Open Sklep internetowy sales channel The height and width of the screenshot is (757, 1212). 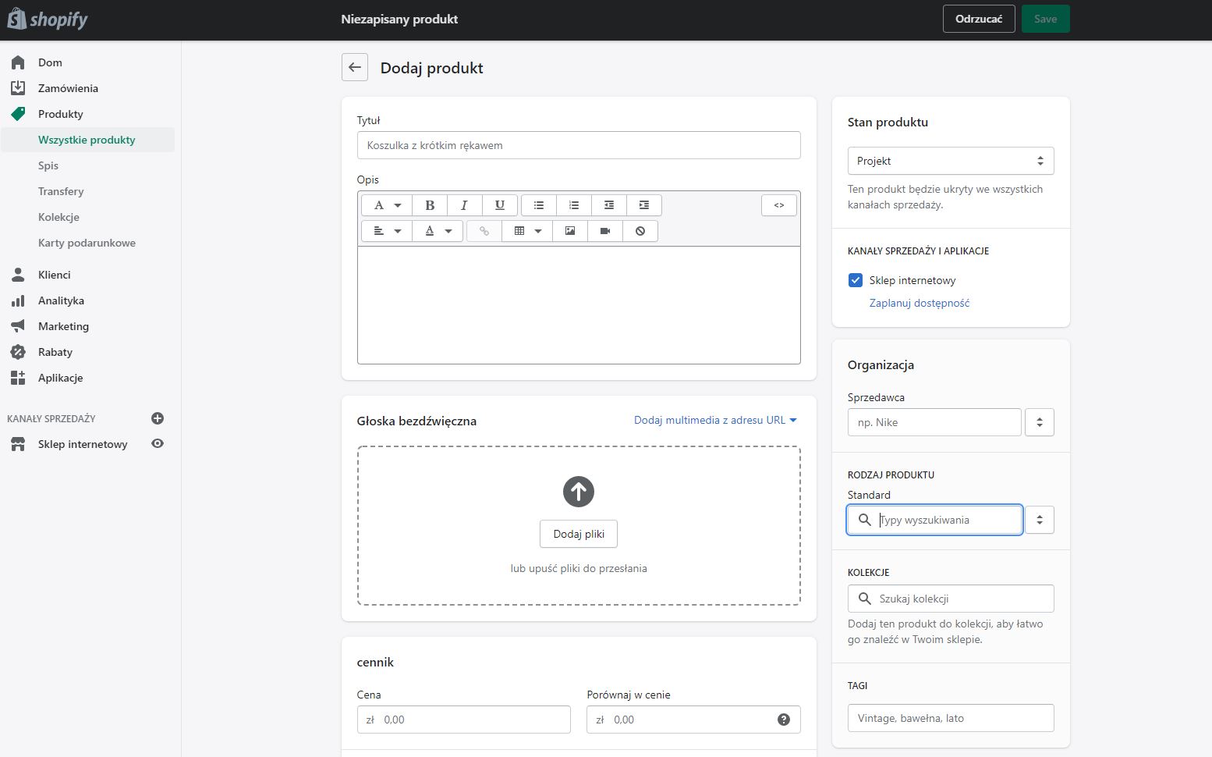tap(82, 444)
